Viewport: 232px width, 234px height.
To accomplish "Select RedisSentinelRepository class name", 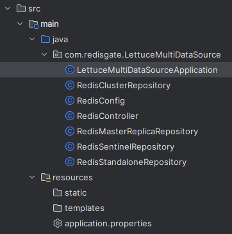I will coord(126,147).
